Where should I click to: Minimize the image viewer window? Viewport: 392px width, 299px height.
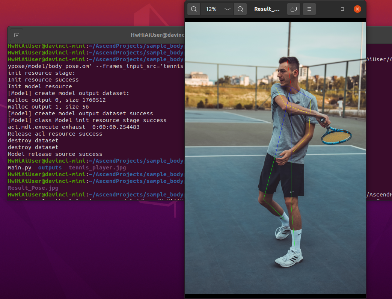point(327,9)
